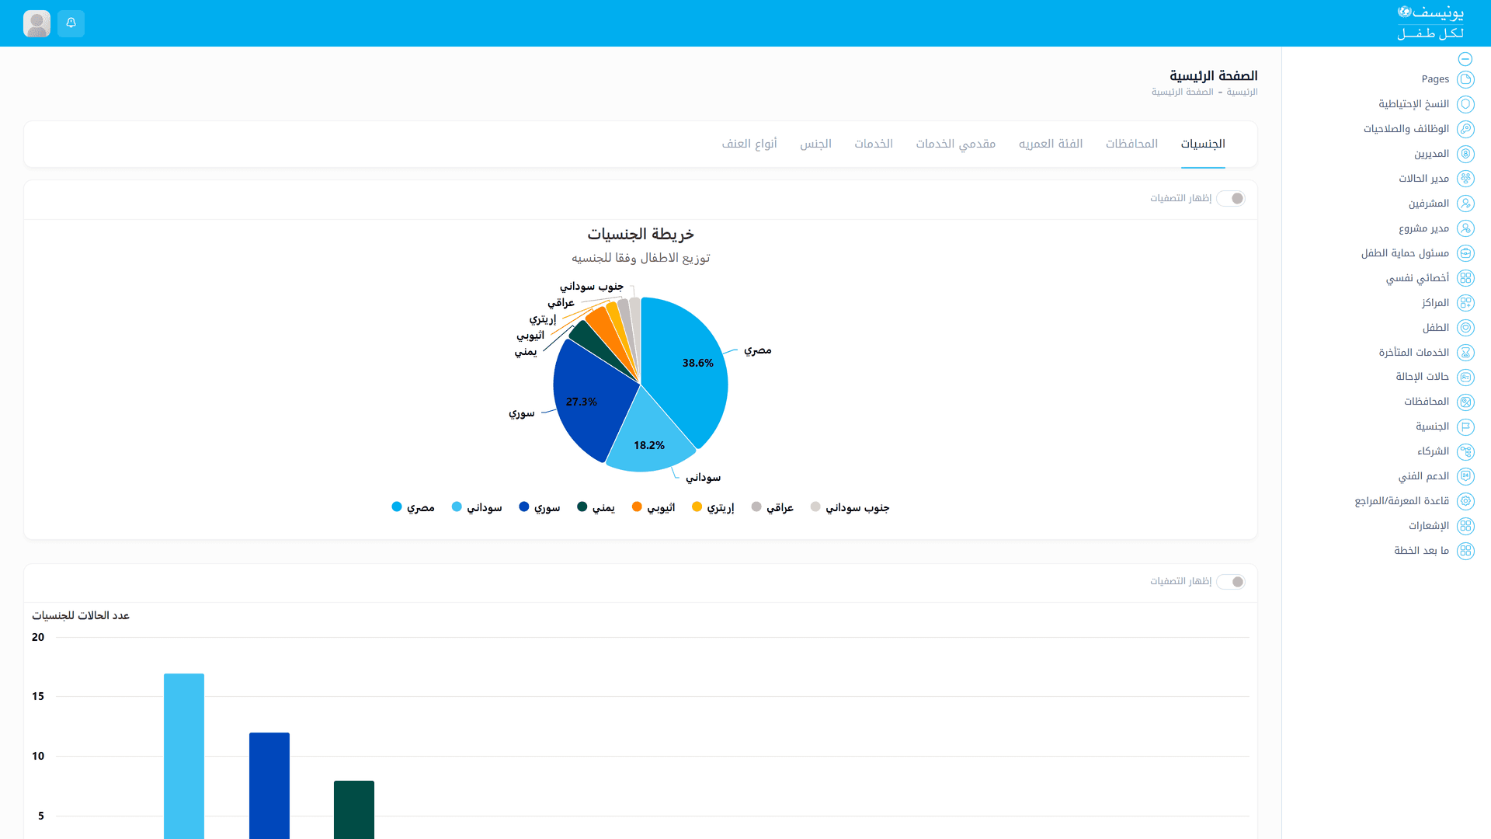Image resolution: width=1491 pixels, height=839 pixels.
Task: Click the chart title خريطة الجنسيات
Action: pos(641,235)
